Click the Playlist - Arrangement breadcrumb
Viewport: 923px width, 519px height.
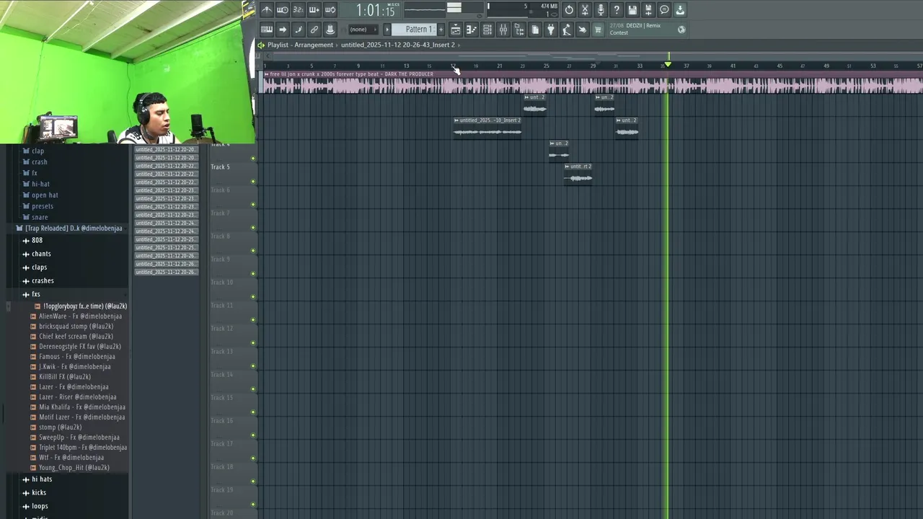coord(300,45)
